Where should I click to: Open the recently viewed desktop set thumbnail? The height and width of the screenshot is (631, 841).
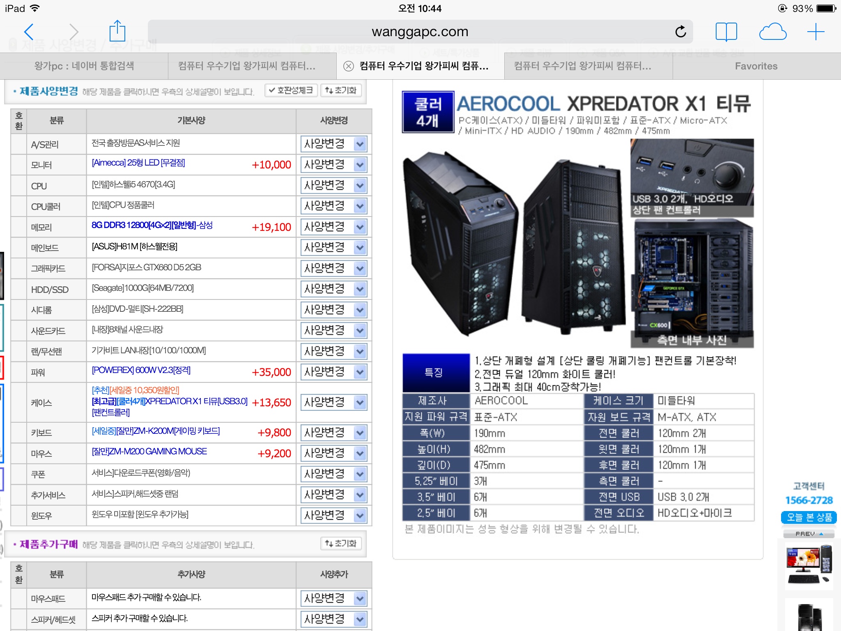click(809, 565)
